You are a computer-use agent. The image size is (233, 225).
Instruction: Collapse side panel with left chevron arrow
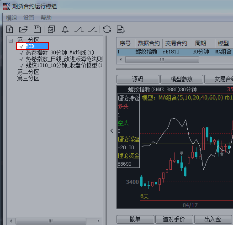click(x=112, y=131)
